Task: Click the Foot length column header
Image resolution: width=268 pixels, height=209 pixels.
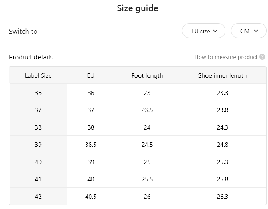Action: (x=147, y=75)
